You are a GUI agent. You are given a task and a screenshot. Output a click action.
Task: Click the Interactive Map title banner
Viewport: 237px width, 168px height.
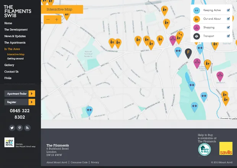[x=62, y=10]
